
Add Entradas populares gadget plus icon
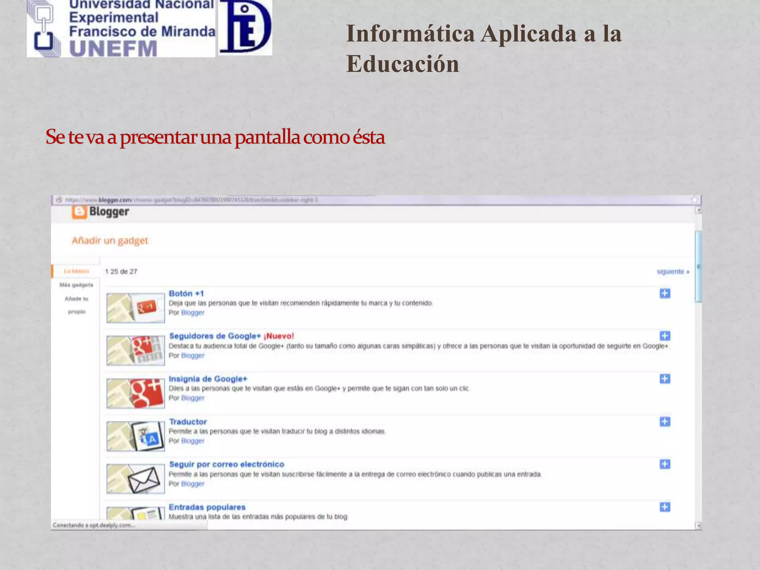click(x=665, y=507)
